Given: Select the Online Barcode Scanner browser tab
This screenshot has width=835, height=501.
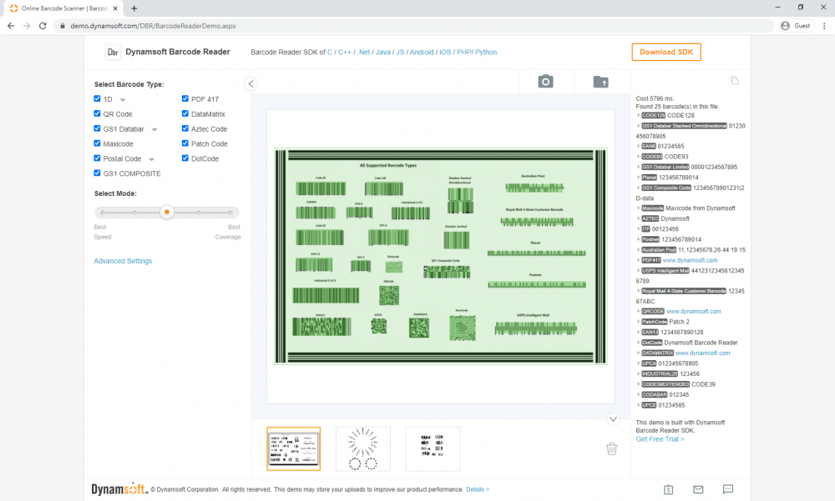Looking at the screenshot, I should pos(63,8).
